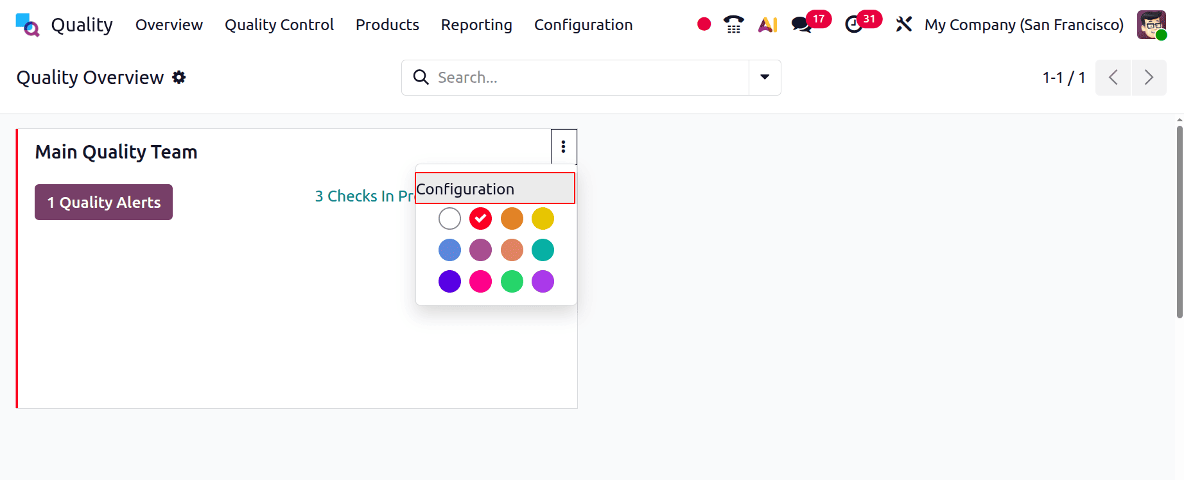Select Configuration in the card dropdown
This screenshot has height=480, width=1184.
click(495, 189)
